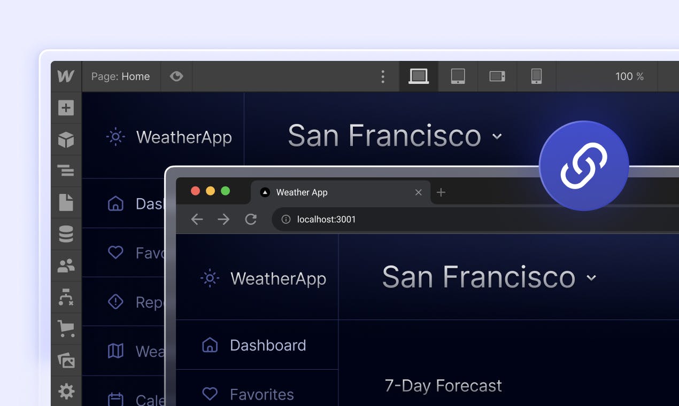Open the Assets images panel

click(x=66, y=360)
